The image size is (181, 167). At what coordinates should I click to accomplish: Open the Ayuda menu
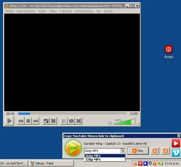pos(108,11)
